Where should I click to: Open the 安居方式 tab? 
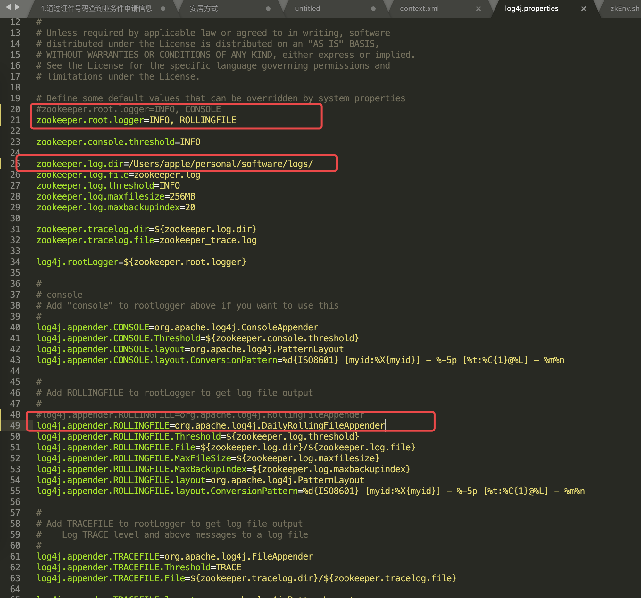[204, 9]
